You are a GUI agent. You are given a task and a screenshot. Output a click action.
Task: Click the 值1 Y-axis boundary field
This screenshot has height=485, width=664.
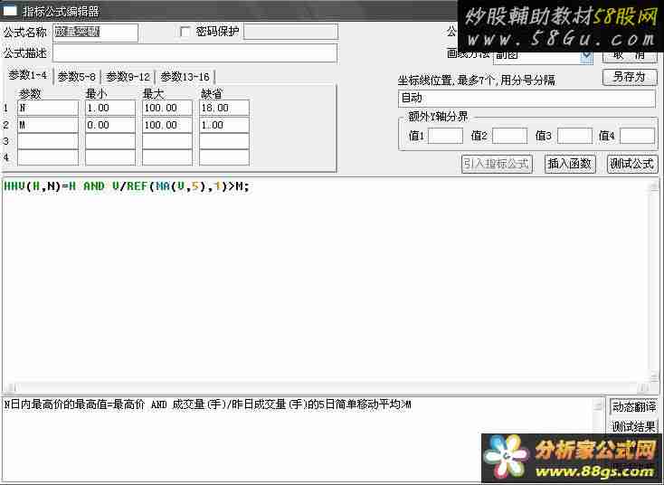(x=445, y=136)
